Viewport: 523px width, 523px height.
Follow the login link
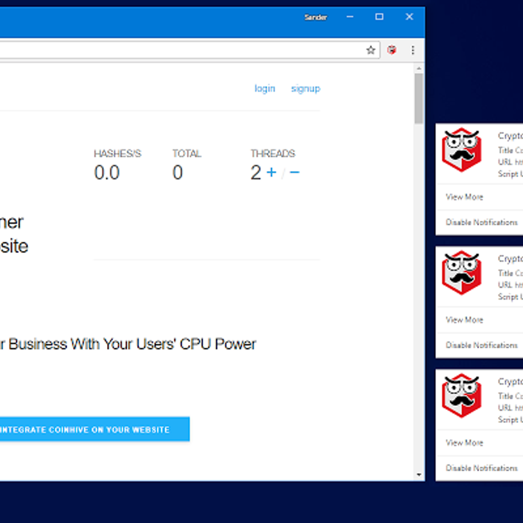point(265,88)
